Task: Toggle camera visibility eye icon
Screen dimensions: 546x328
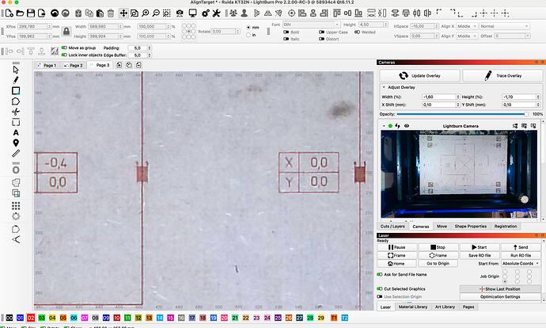Action: (x=407, y=126)
